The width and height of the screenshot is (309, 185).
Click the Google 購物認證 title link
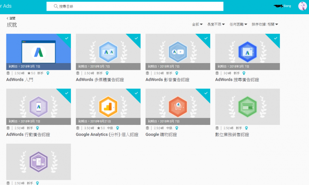(161, 134)
